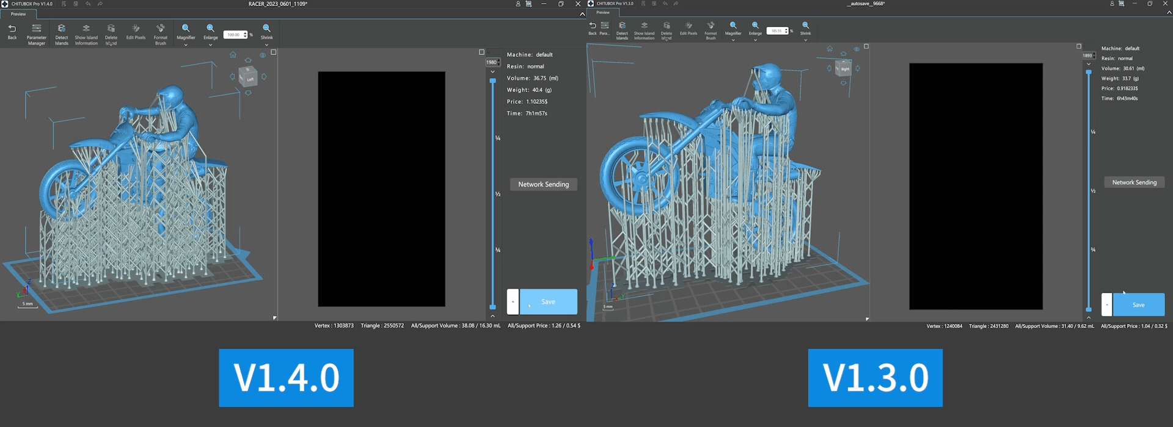The height and width of the screenshot is (427, 1173).
Task: Open the Save options arrow in V1.4.0
Action: click(513, 302)
